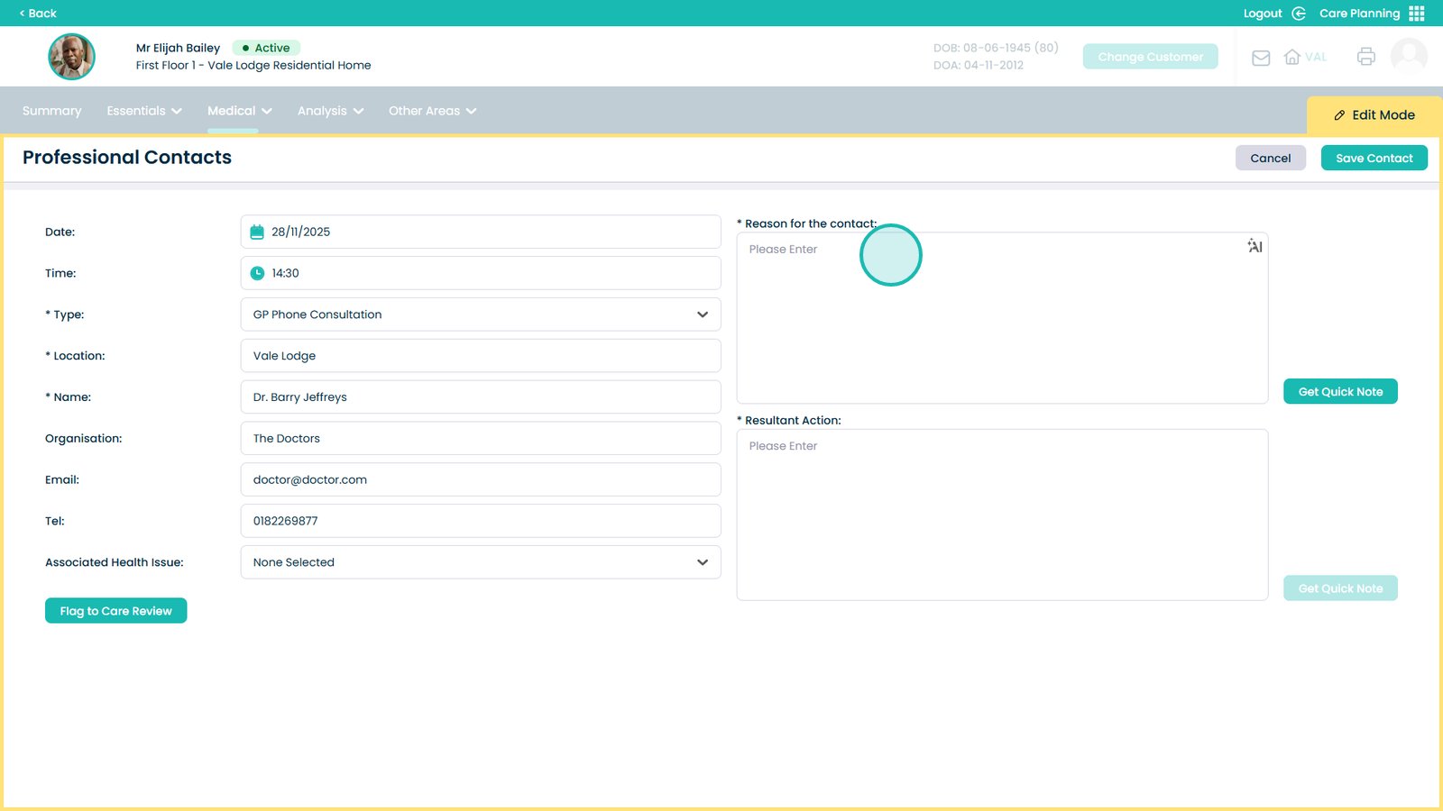The width and height of the screenshot is (1443, 811).
Task: Click the user profile avatar icon
Action: (x=1409, y=56)
